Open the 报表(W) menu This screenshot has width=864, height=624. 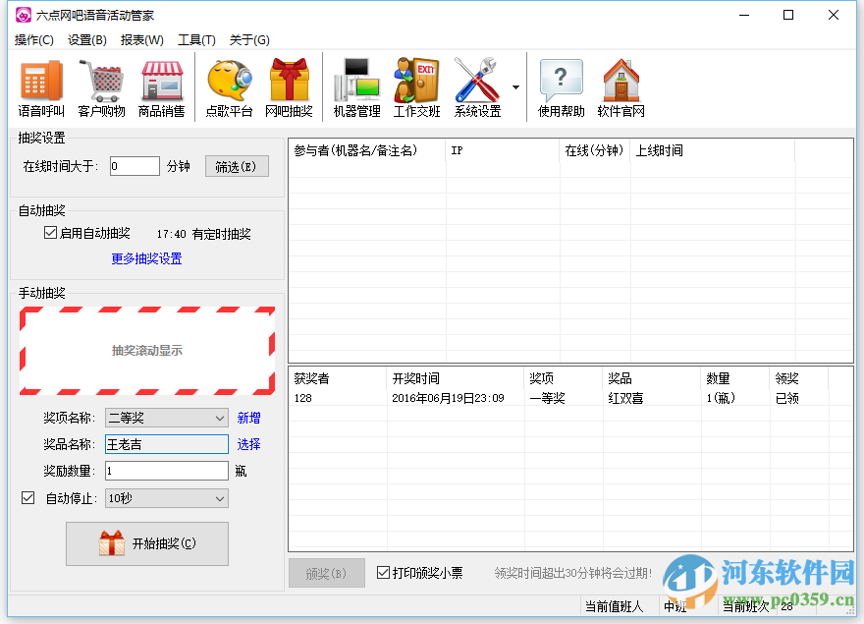pyautogui.click(x=141, y=40)
